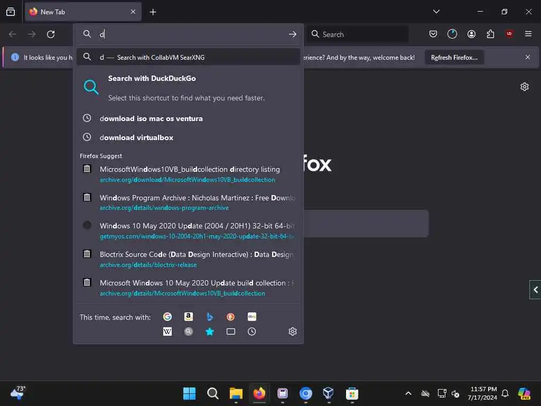Open the uBlock Origin extension icon
Viewport: 541px width, 406px height.
click(x=509, y=34)
